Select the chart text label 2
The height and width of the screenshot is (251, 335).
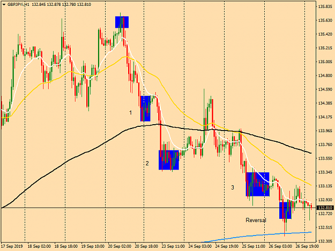(147, 163)
